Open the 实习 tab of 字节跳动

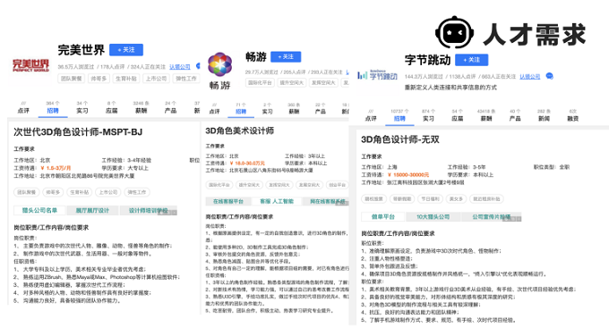click(428, 116)
